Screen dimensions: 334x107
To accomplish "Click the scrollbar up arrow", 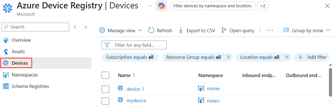I will pos(330,65).
